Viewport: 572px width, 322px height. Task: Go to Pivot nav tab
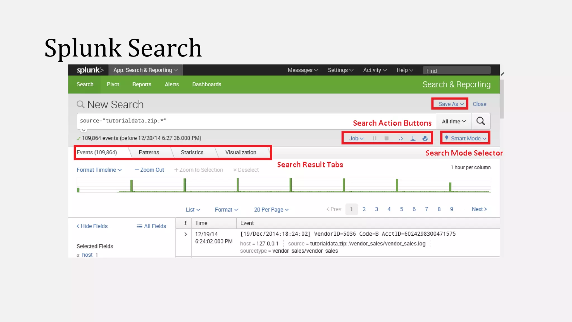(113, 84)
